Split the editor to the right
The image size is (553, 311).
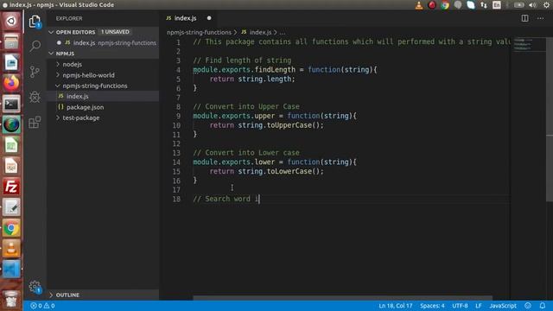pos(524,18)
